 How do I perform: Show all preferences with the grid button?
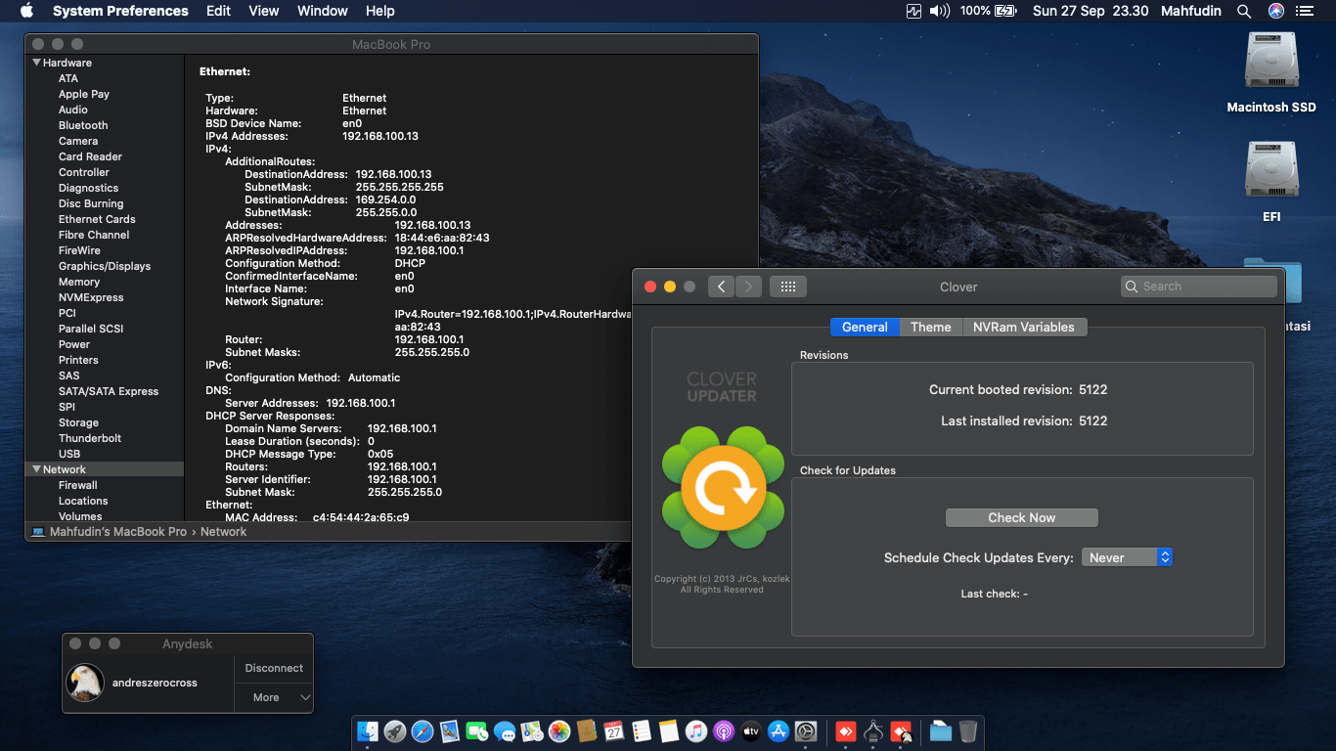(788, 287)
